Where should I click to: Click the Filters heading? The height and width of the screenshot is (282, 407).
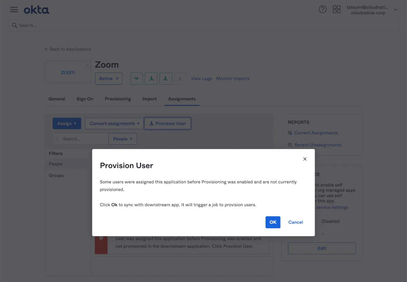56,153
